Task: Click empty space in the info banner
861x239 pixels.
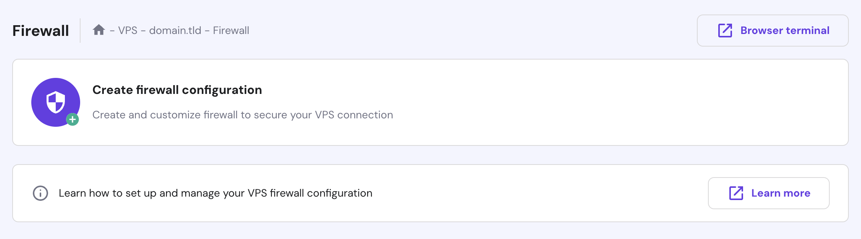Action: tap(534, 193)
